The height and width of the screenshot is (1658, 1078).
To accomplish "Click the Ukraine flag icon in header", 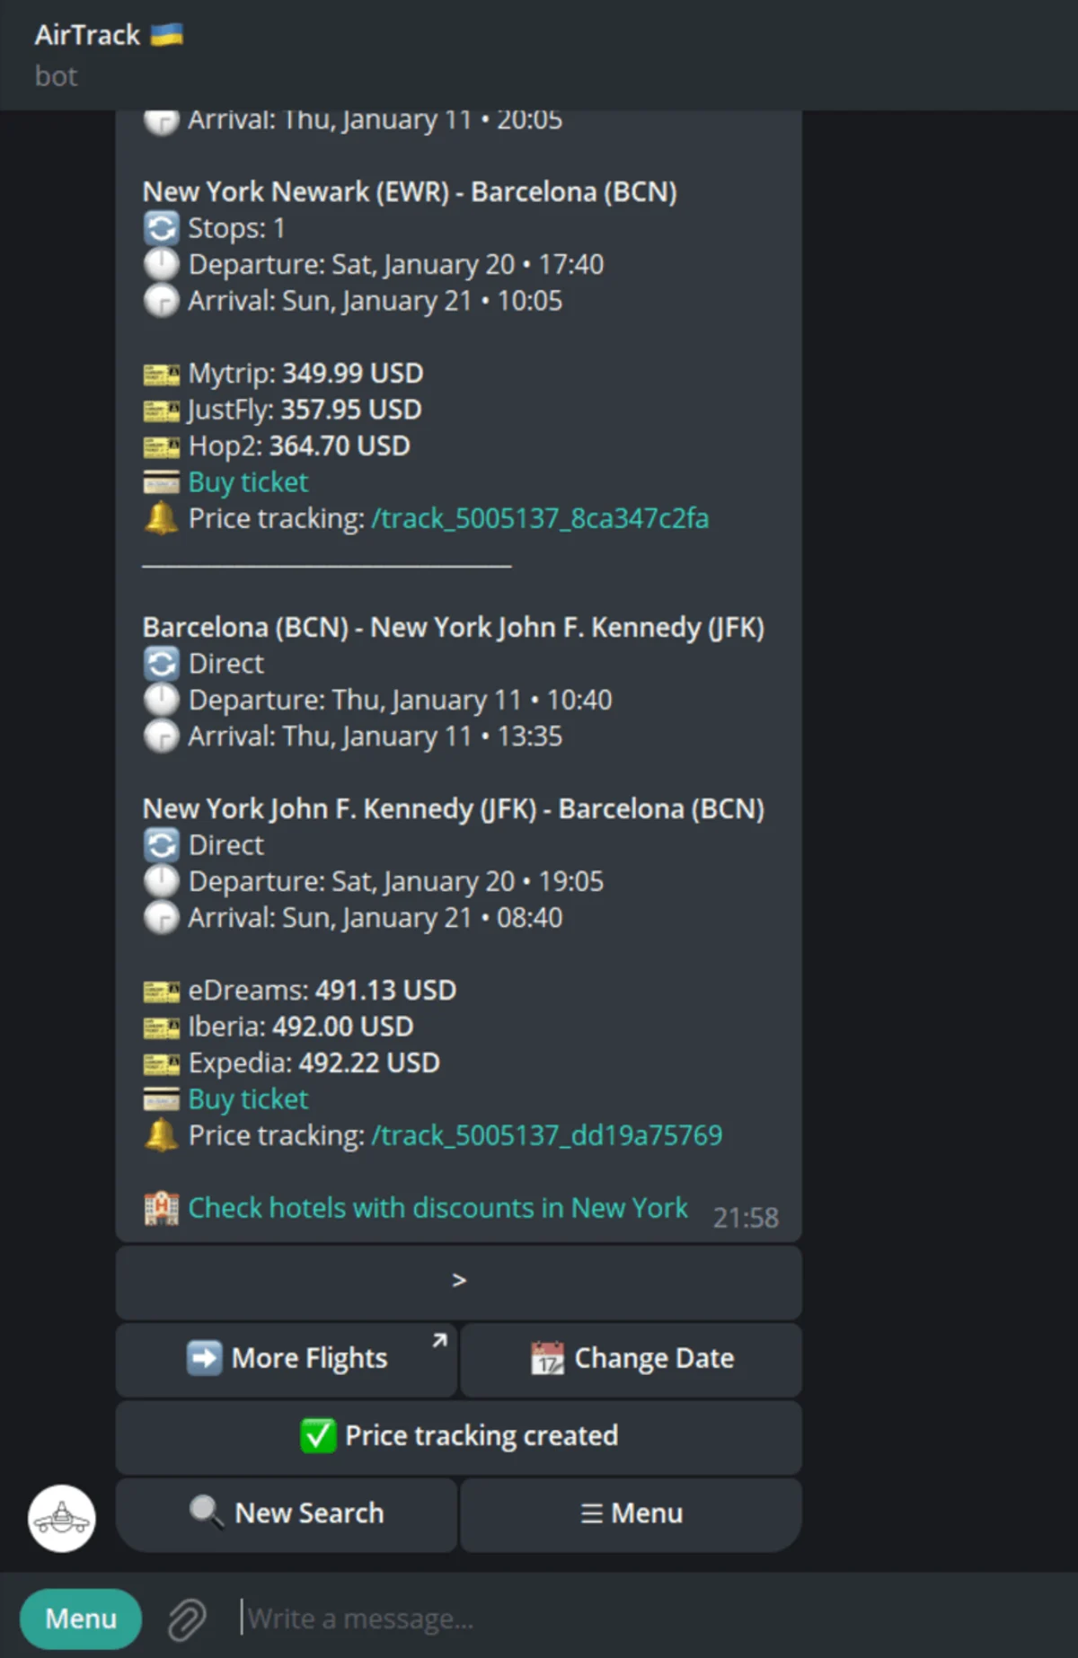I will point(167,35).
